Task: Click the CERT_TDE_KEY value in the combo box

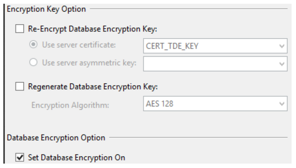Action: pos(172,46)
